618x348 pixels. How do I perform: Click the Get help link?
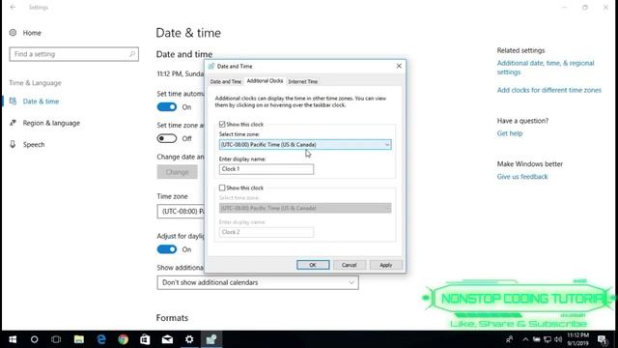pos(510,133)
